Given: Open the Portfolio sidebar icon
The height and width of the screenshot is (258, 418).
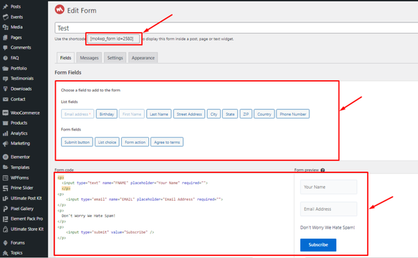Looking at the screenshot, I should [x=6, y=68].
